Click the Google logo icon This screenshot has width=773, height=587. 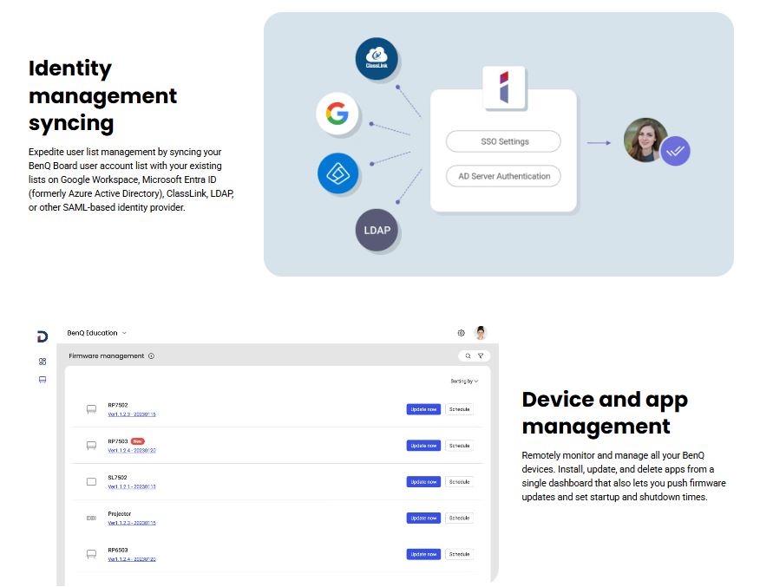click(x=337, y=114)
